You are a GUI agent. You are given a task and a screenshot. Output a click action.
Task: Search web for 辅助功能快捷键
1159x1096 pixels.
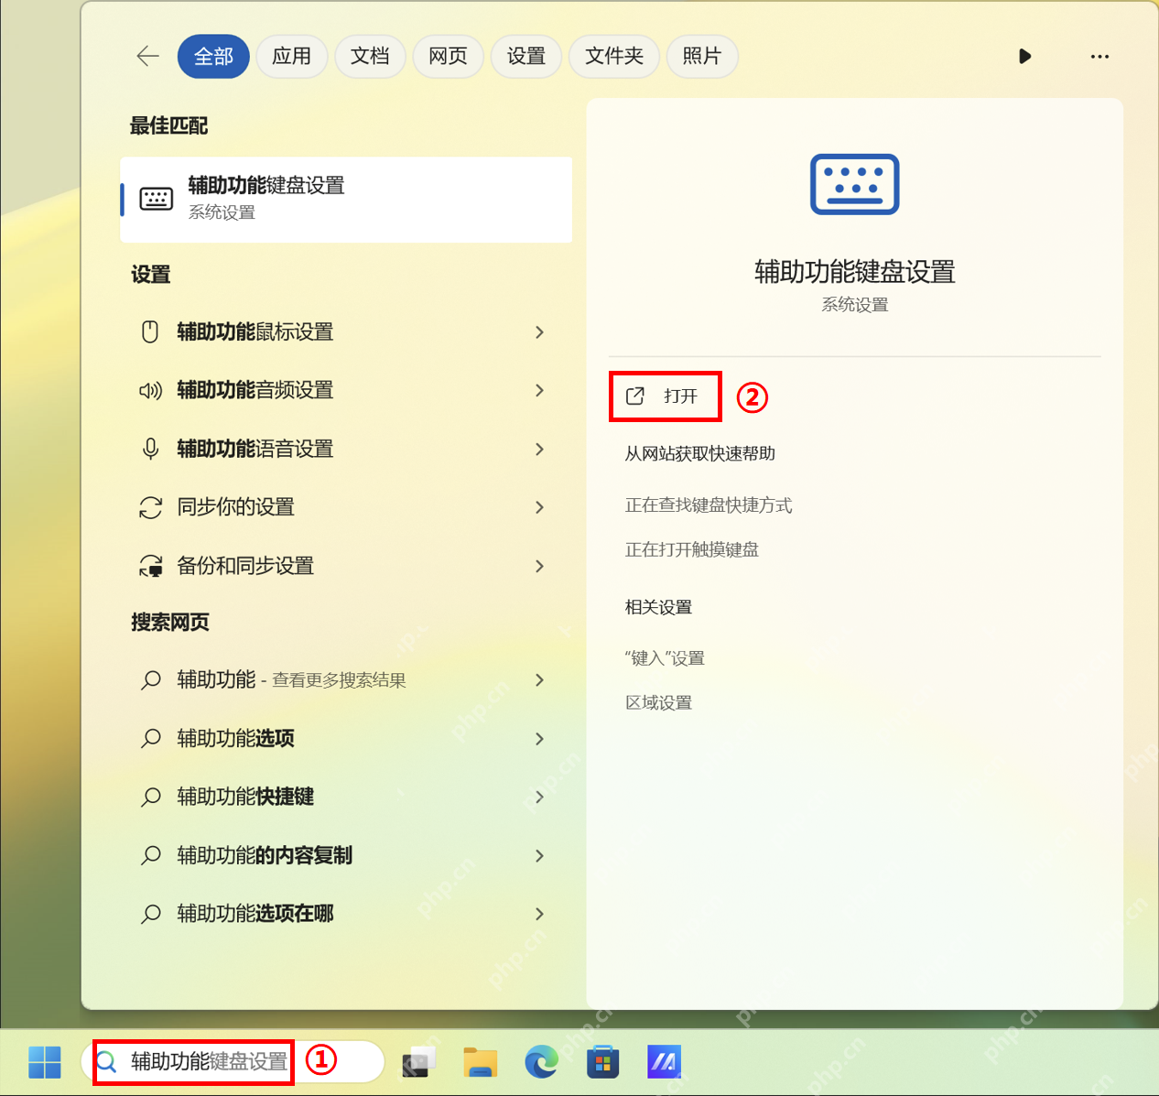346,797
